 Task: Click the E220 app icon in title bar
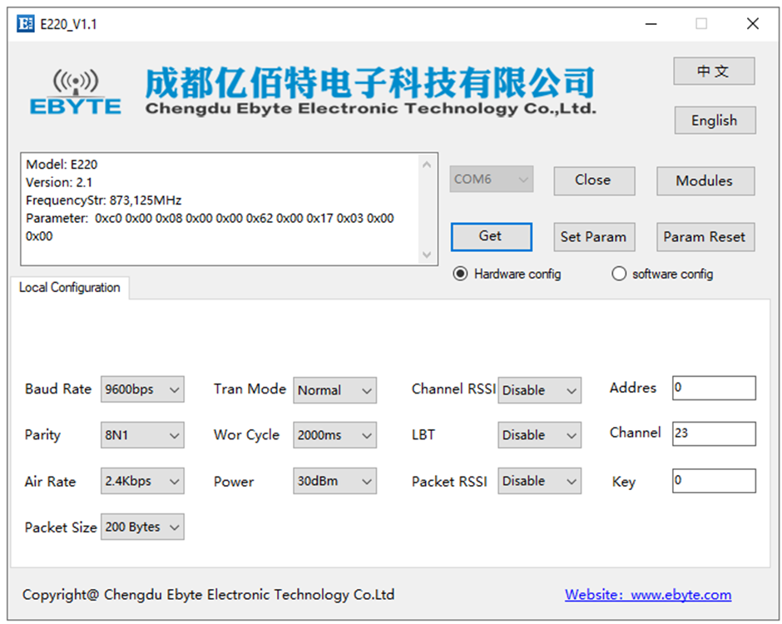[x=26, y=23]
